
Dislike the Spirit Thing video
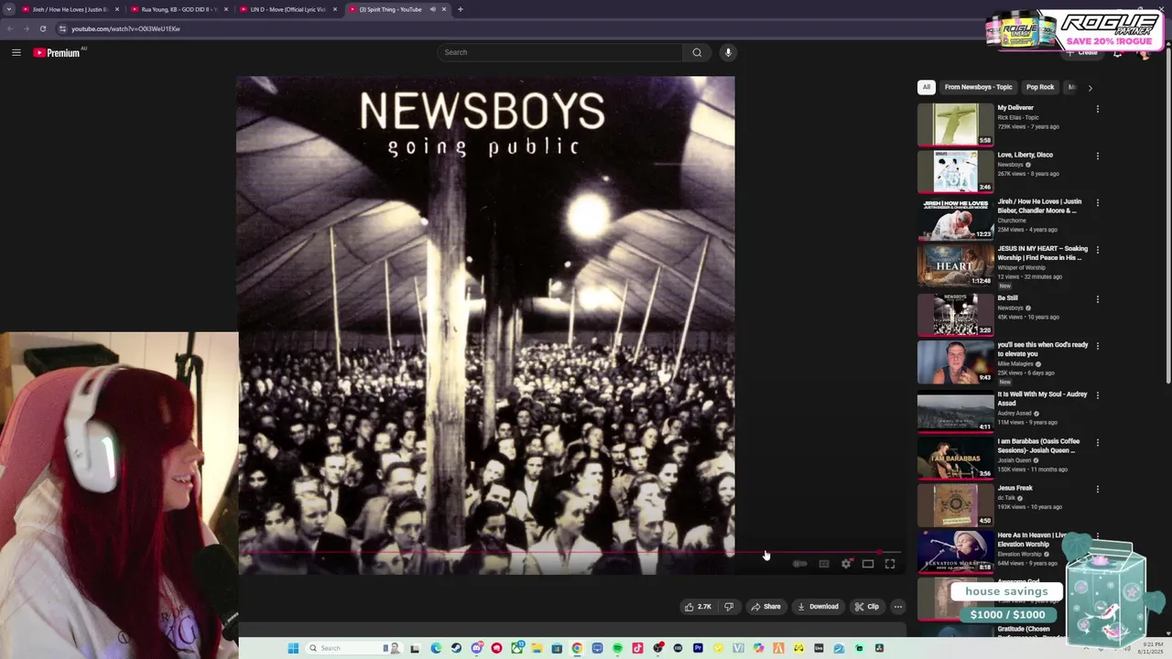pos(729,606)
